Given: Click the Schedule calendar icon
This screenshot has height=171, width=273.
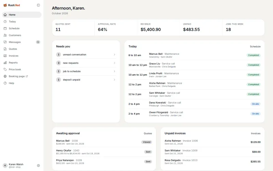Looking at the screenshot, I should coord(5,28).
